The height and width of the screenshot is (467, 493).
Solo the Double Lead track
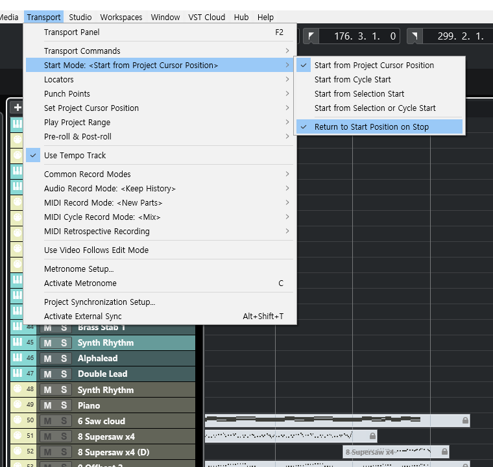tap(64, 374)
